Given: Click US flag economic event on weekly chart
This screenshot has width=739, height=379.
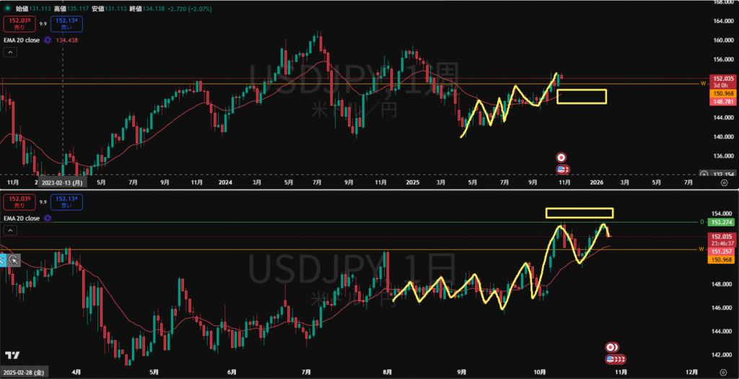Looking at the screenshot, I should [x=561, y=169].
